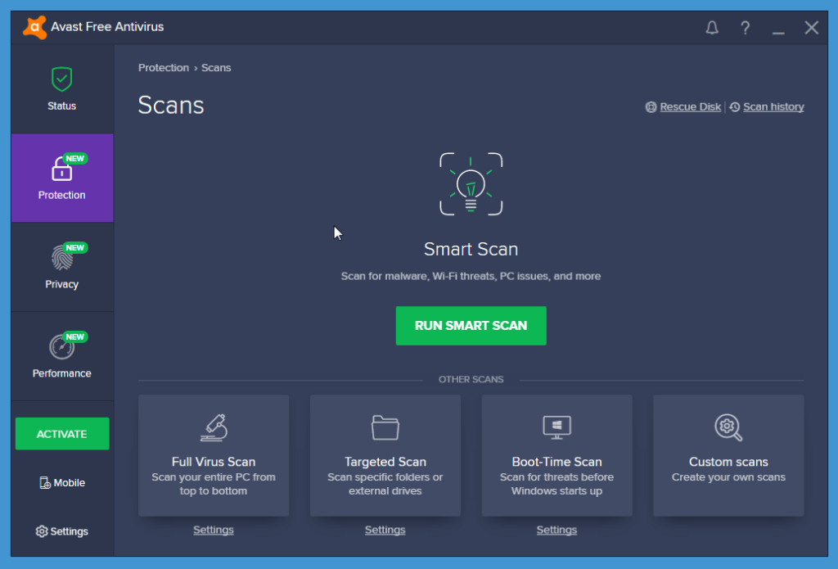Open the Custom scans title
The width and height of the screenshot is (838, 569).
(x=728, y=462)
